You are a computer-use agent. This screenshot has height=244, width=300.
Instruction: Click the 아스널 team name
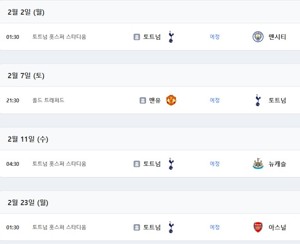[x=277, y=227]
